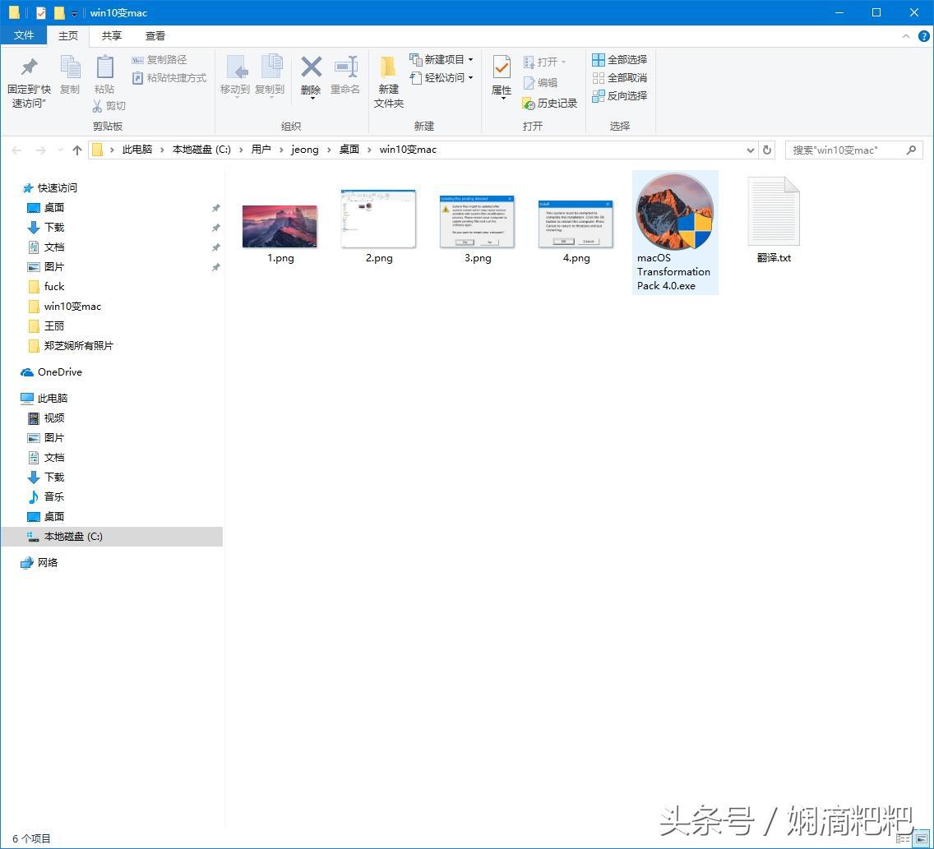Click 全部选择 to select all items

tap(621, 59)
